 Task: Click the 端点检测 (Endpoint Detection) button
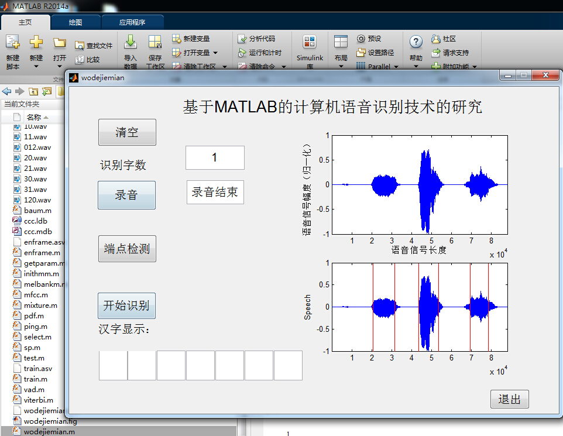(127, 249)
